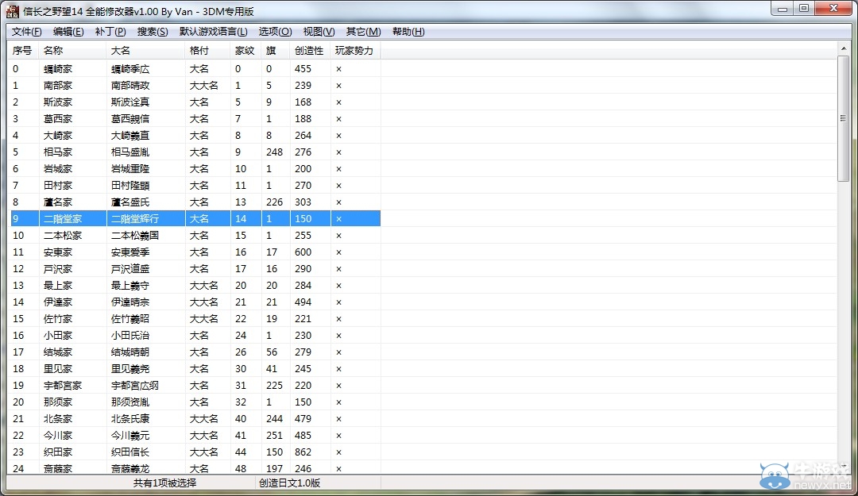858x496 pixels.
Task: Select the 斯波家 row
Action: [195, 102]
